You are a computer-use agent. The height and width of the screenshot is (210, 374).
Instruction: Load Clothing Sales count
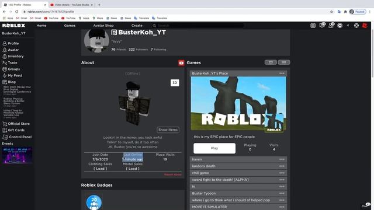click(x=100, y=169)
